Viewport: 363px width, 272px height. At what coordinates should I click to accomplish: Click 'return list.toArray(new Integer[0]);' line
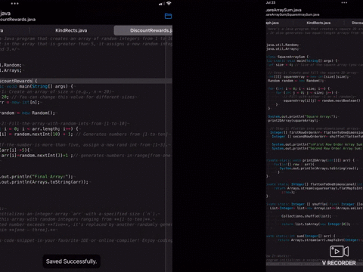click(316, 224)
